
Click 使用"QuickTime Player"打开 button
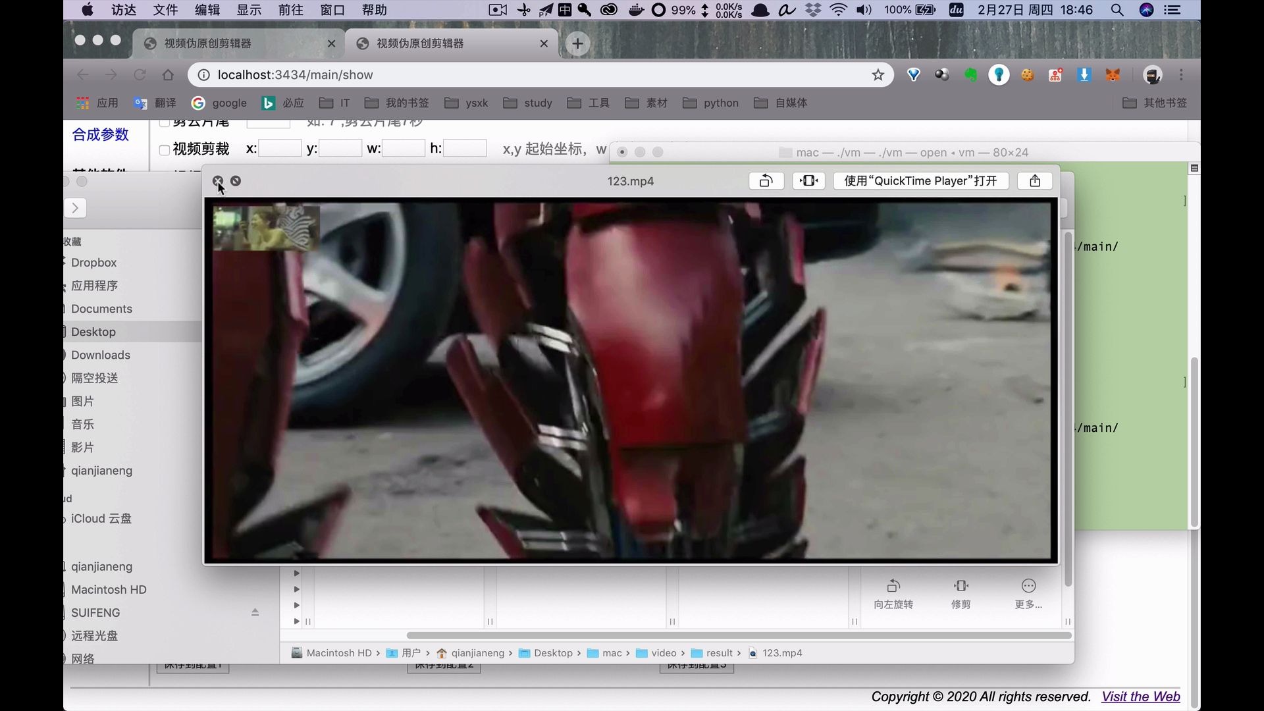[x=920, y=181]
